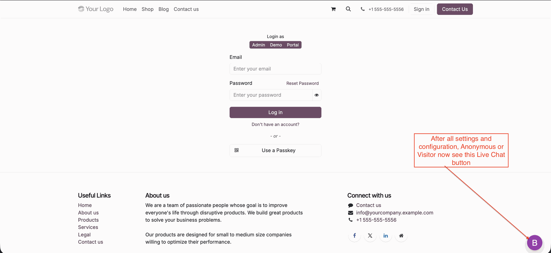Screen dimensions: 551x253
Task: Select Portal in Login as group
Action: point(293,45)
